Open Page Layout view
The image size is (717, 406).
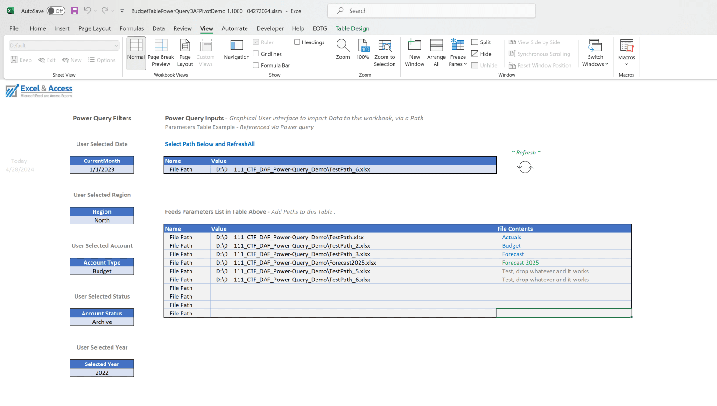click(185, 52)
